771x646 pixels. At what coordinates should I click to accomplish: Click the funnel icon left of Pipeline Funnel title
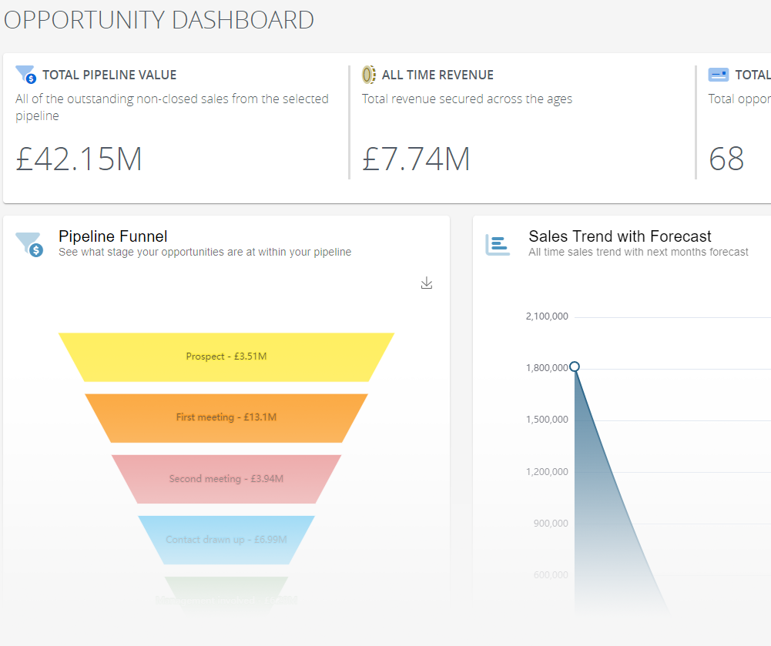point(29,244)
